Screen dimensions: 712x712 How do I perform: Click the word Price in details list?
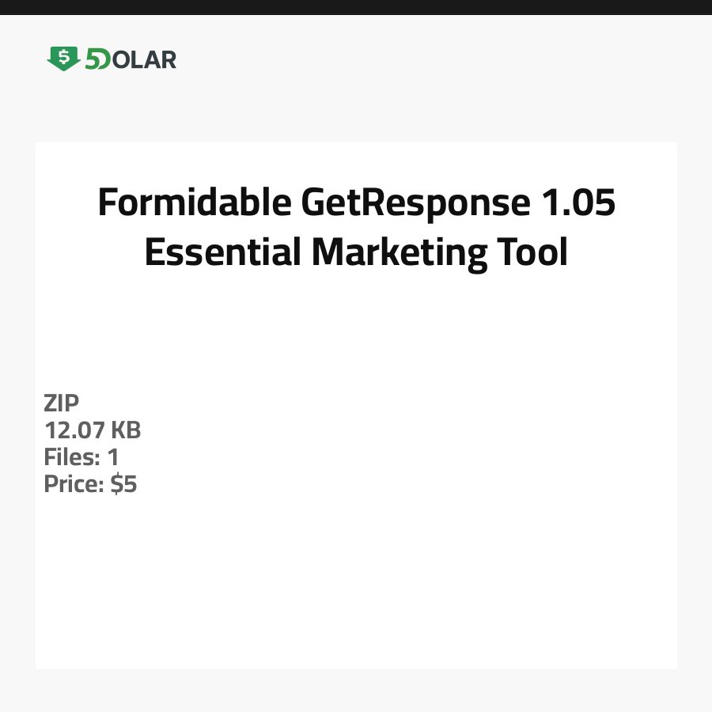coord(74,484)
